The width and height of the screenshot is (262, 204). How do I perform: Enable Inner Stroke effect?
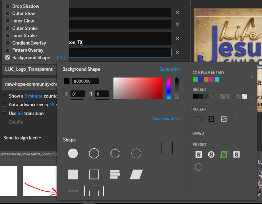pos(7,35)
